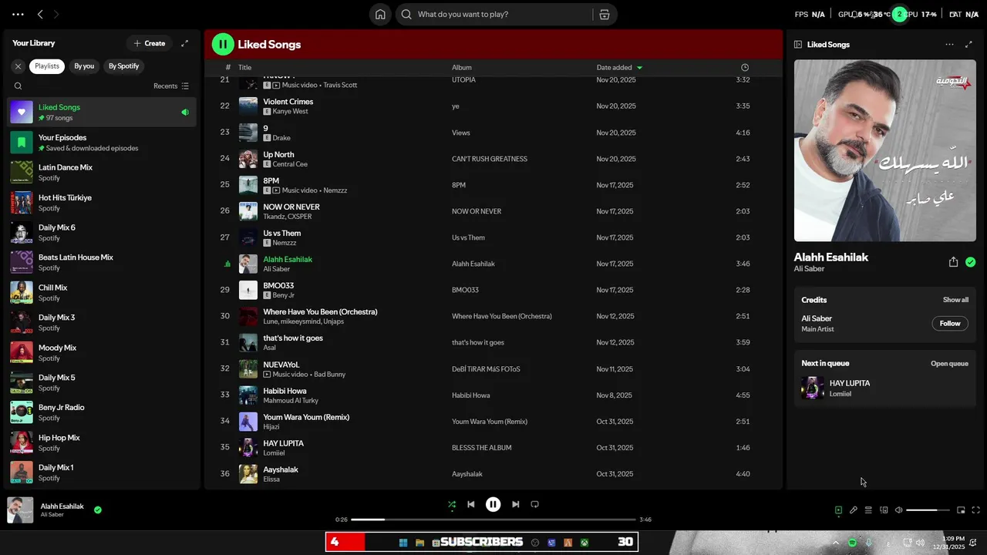Select the track Habibi Howa

click(285, 391)
